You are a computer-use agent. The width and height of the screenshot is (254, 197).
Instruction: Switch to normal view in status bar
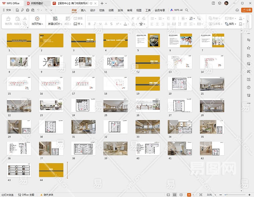point(168,195)
